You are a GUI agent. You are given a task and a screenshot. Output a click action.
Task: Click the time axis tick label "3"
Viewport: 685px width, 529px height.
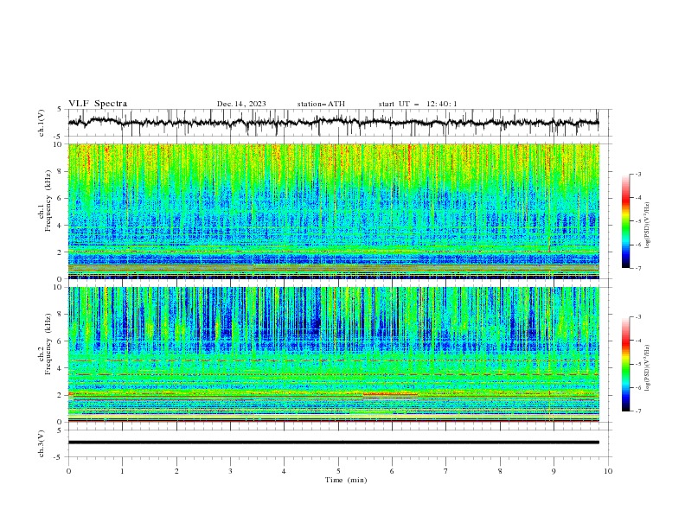coord(230,471)
